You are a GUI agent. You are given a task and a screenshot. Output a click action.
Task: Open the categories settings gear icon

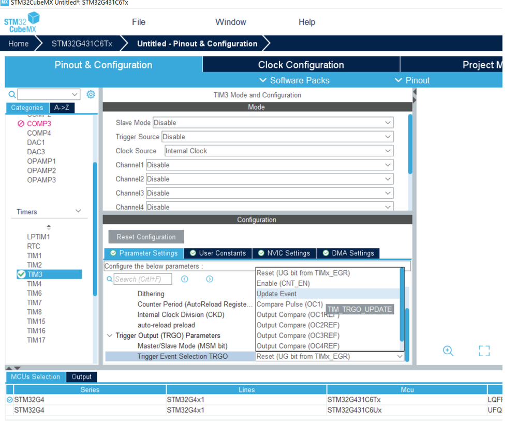point(91,94)
